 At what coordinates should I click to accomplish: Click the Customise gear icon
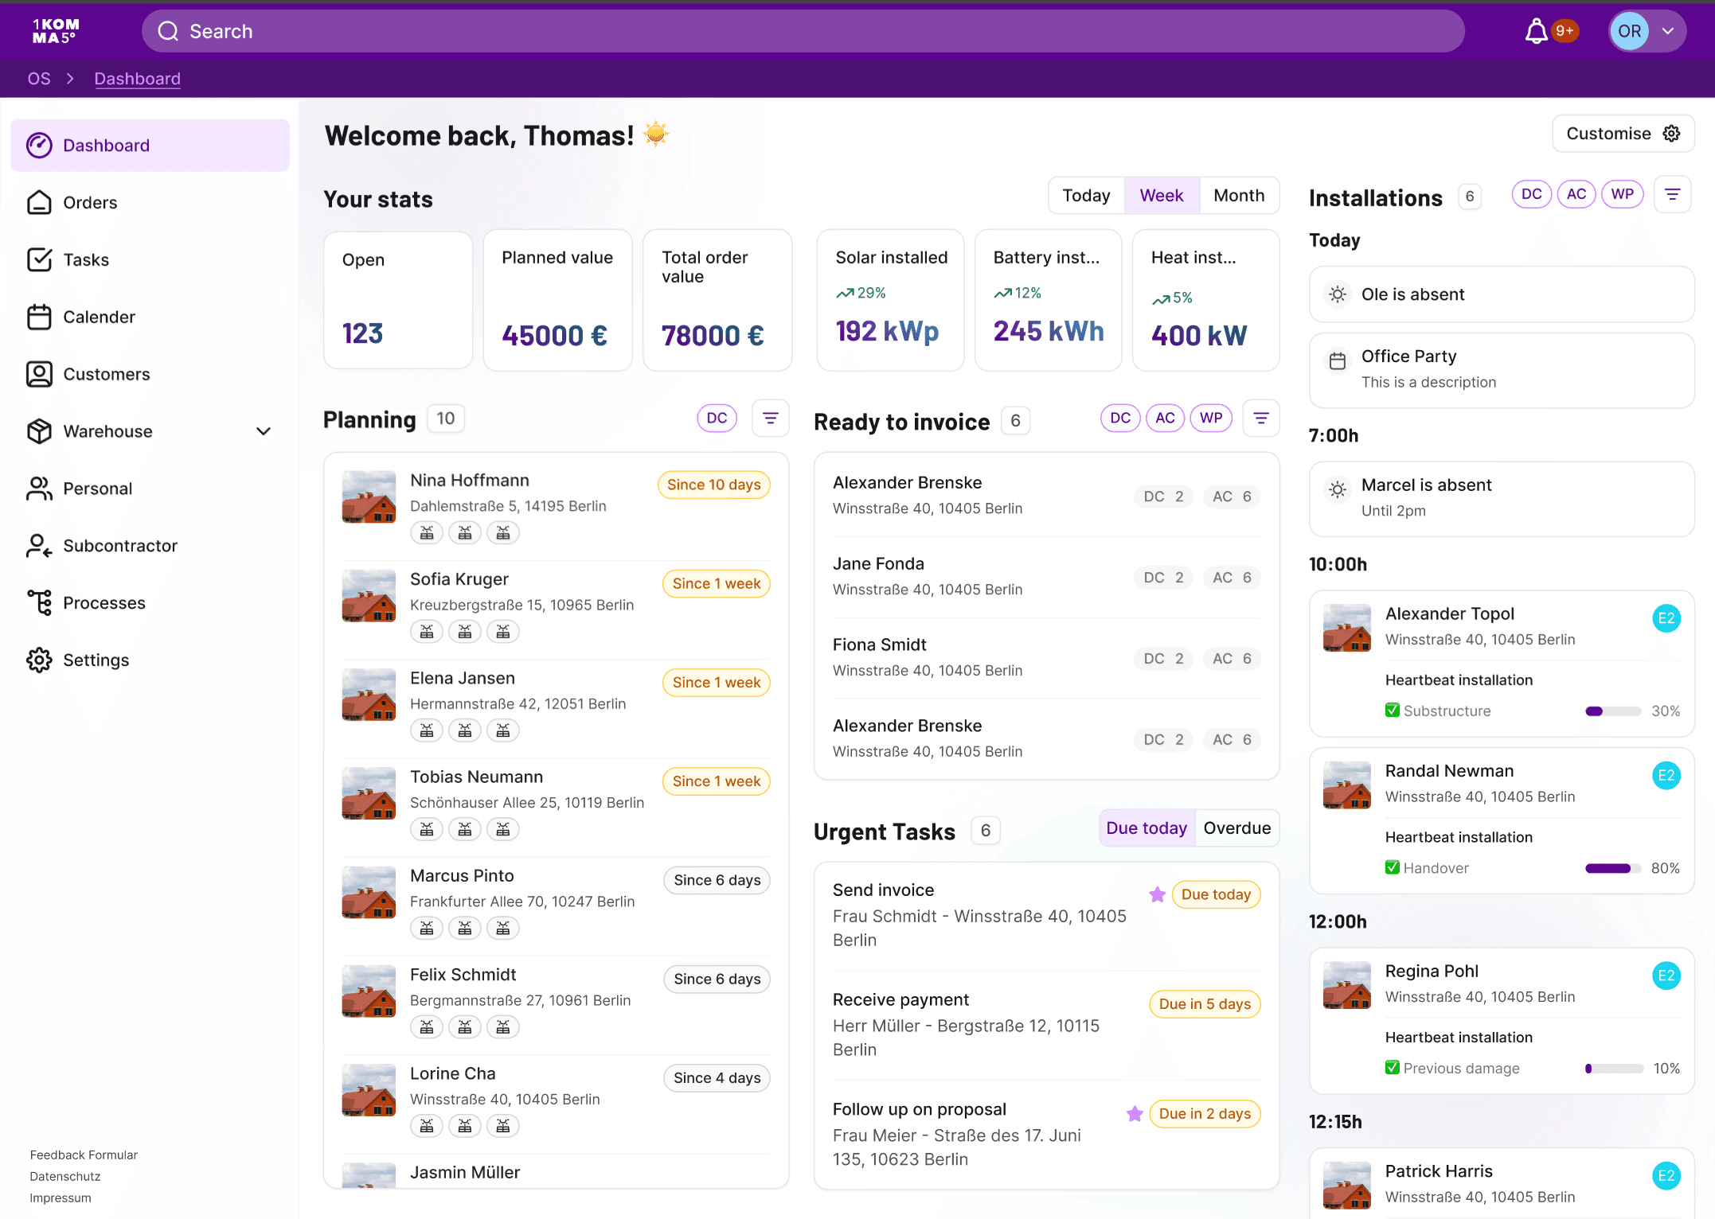[x=1672, y=134]
